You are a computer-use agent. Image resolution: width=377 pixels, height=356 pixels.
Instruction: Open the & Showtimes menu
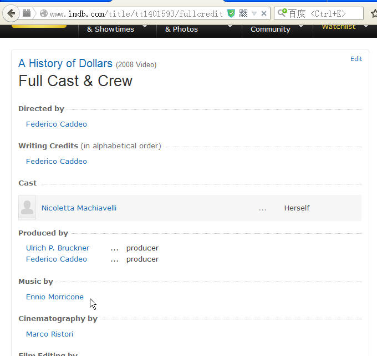pos(110,29)
